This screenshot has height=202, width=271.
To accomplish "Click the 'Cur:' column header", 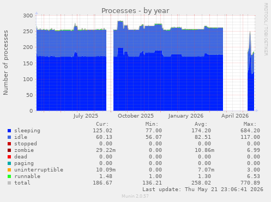I will click(x=103, y=124).
